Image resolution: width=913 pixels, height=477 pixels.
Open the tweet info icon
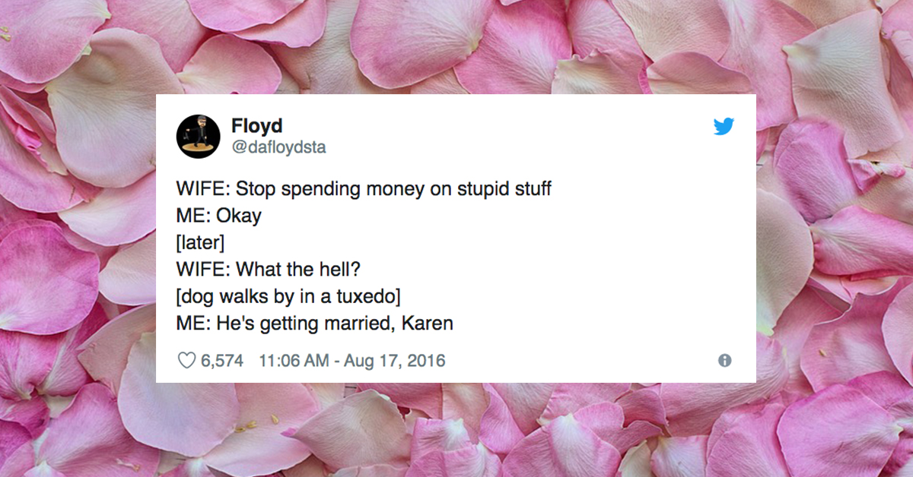coord(724,361)
